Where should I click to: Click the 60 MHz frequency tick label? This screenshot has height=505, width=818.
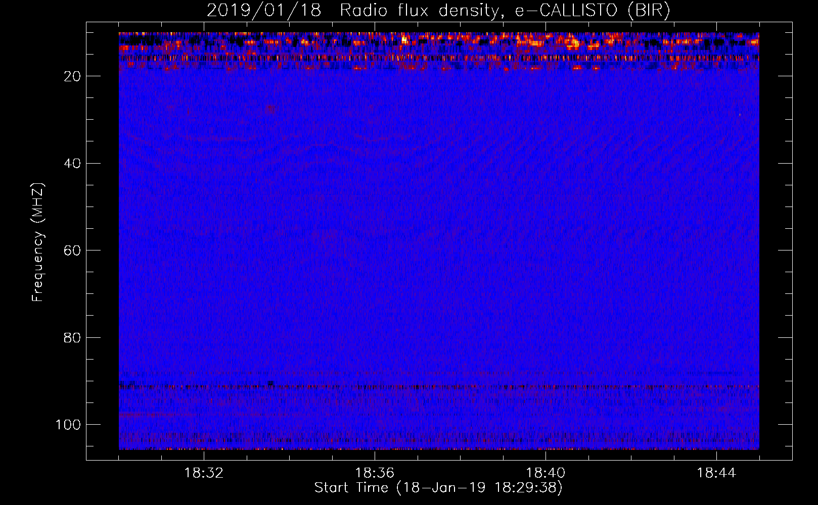click(72, 251)
